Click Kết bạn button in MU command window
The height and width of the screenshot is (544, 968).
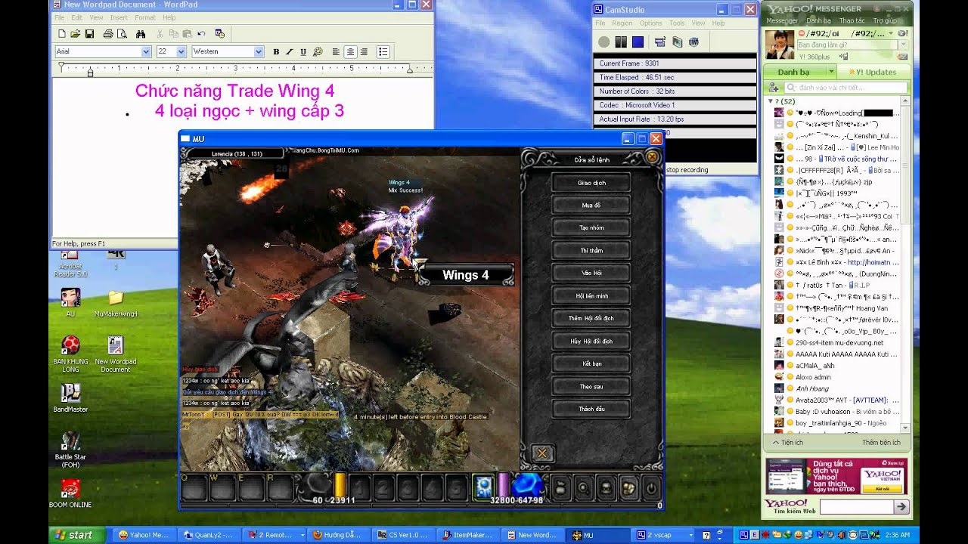[591, 364]
